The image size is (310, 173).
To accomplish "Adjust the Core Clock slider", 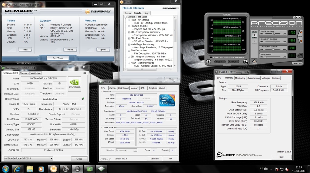I will tap(273, 34).
